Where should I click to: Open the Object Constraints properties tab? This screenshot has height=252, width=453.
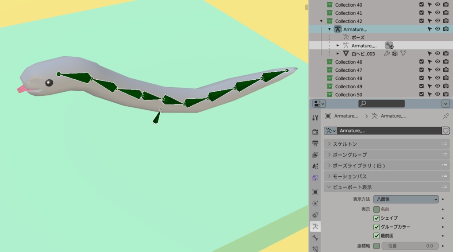tap(315, 215)
